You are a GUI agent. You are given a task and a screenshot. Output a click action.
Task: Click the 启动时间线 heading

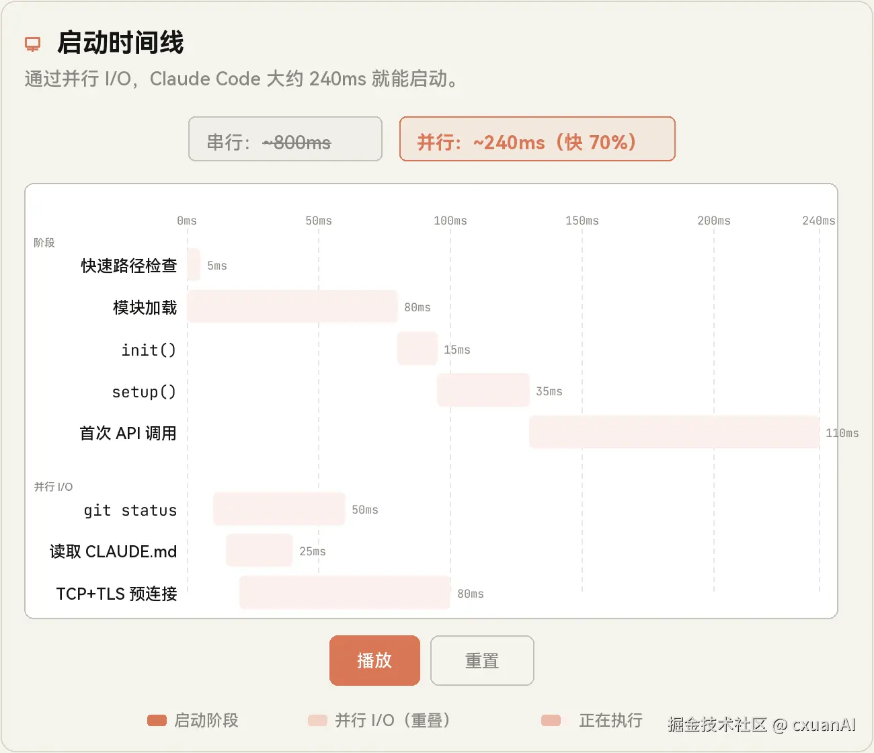pyautogui.click(x=120, y=42)
